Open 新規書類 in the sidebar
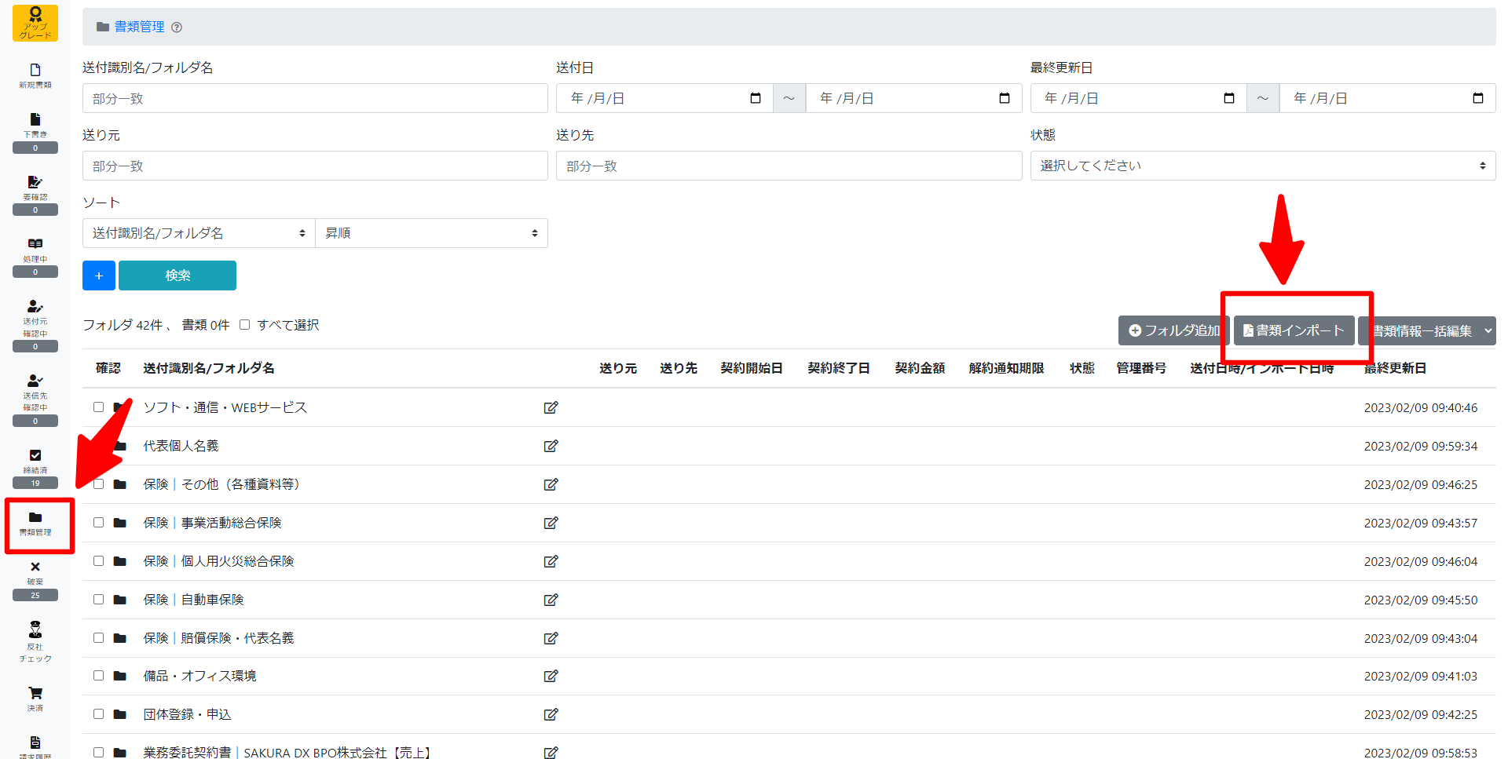This screenshot has width=1508, height=759. tap(35, 75)
